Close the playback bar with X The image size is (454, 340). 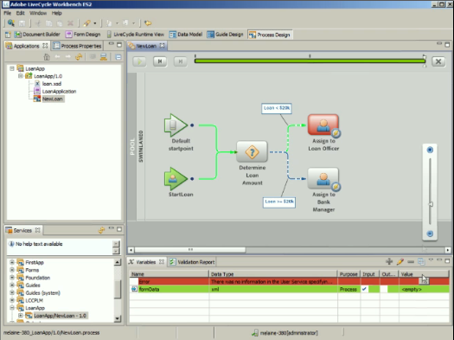[x=438, y=61]
